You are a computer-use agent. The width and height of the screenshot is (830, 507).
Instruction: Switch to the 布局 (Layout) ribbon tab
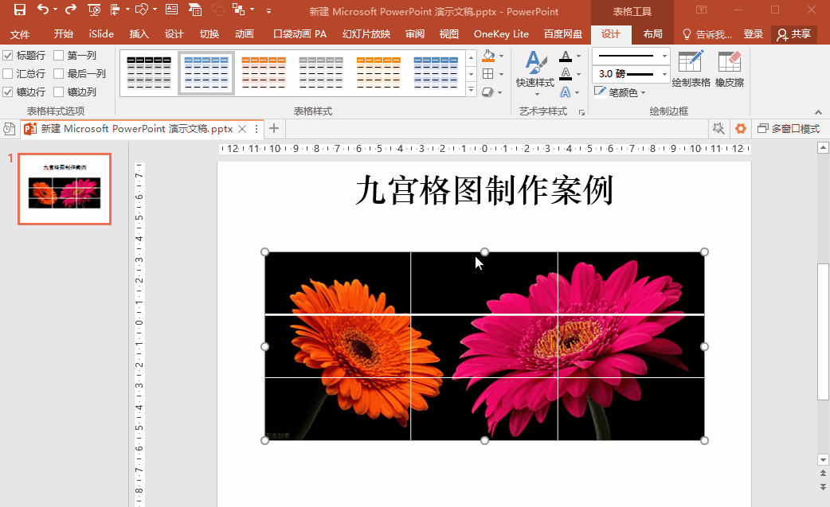[x=652, y=34]
